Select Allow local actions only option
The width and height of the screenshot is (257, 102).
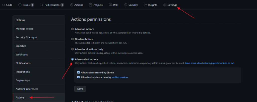73,49
